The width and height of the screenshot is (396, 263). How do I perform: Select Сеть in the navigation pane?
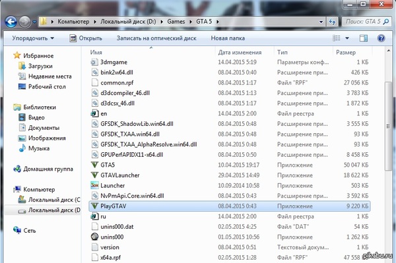click(30, 231)
